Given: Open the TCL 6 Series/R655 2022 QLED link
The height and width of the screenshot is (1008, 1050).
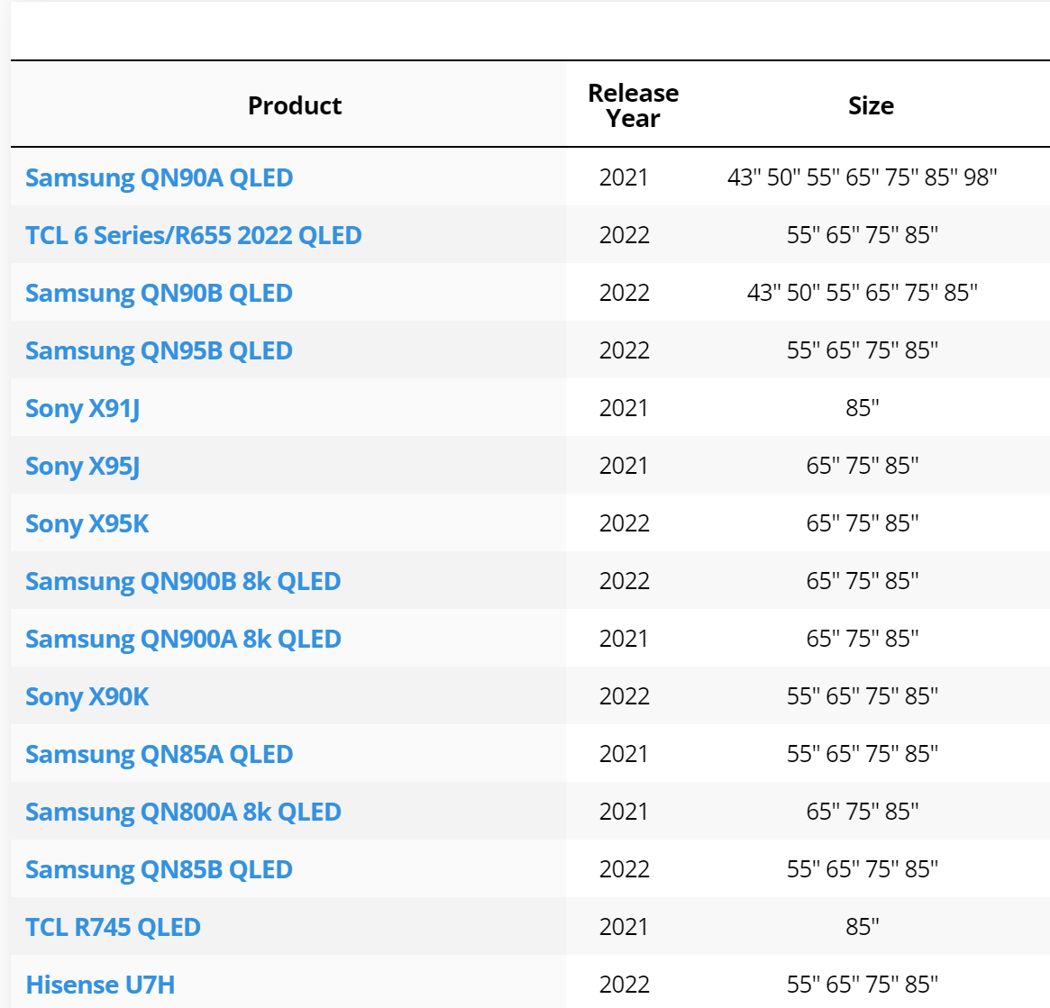Looking at the screenshot, I should click(194, 235).
